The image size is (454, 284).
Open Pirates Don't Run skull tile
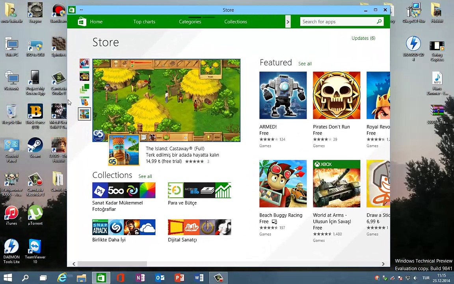[337, 95]
